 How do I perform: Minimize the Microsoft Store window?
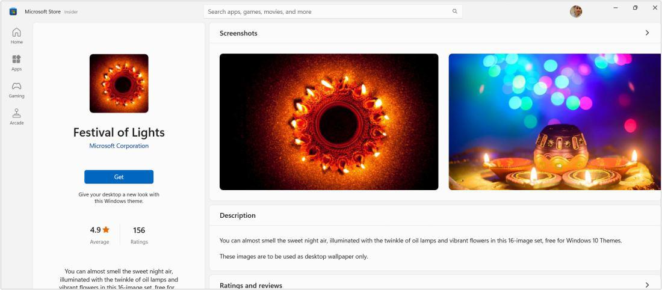tap(615, 7)
